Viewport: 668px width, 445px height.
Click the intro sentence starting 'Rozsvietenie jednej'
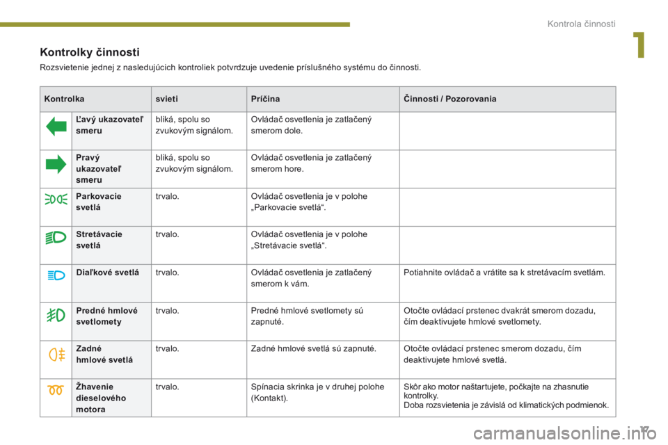pyautogui.click(x=230, y=67)
